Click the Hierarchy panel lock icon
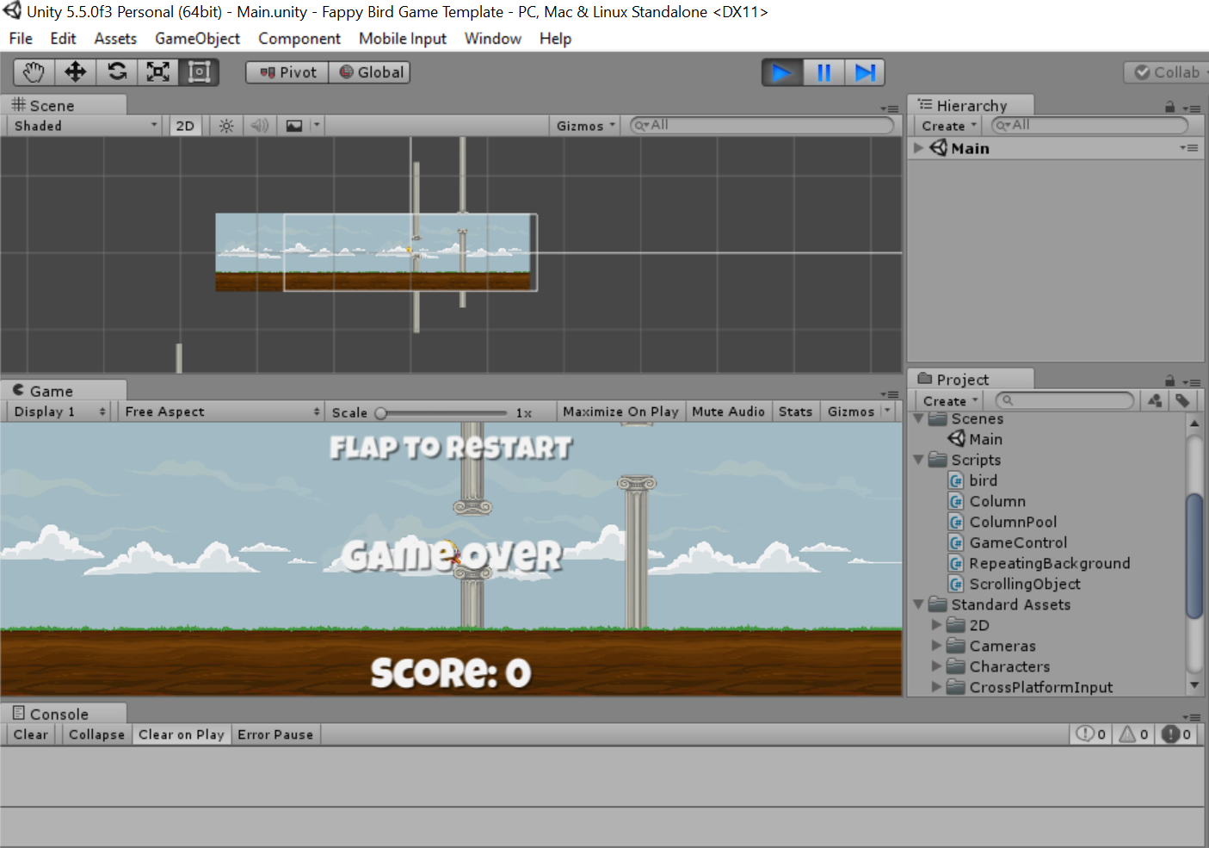This screenshot has height=848, width=1209. pos(1170,107)
